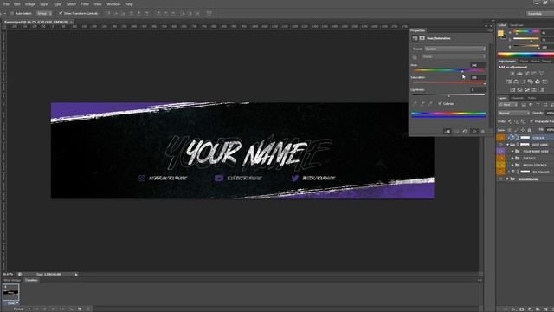Delete the adjustment using the Properties trash icon
Screen dimensions: 554x312
[x=483, y=132]
